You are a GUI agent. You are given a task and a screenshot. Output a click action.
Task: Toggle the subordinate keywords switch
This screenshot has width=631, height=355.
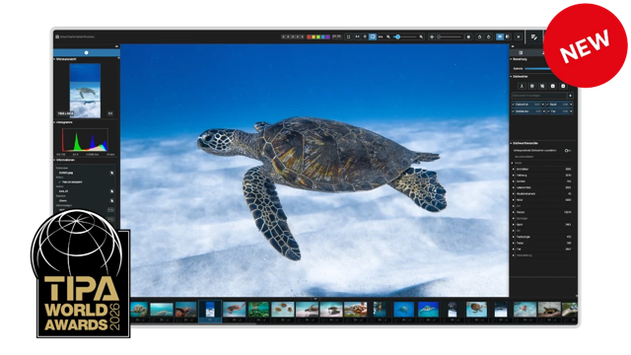(568, 151)
